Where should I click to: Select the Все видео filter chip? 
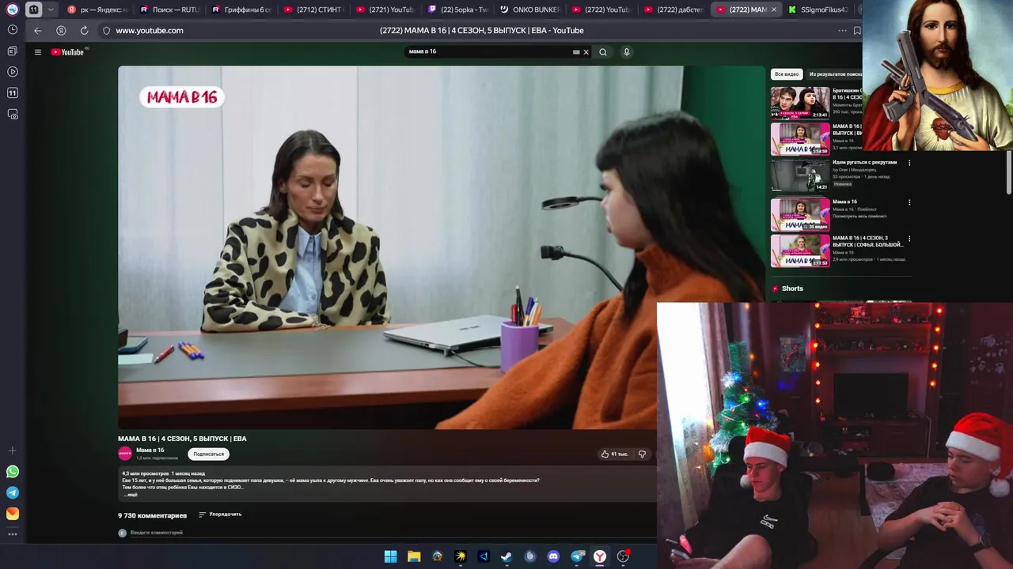click(787, 74)
